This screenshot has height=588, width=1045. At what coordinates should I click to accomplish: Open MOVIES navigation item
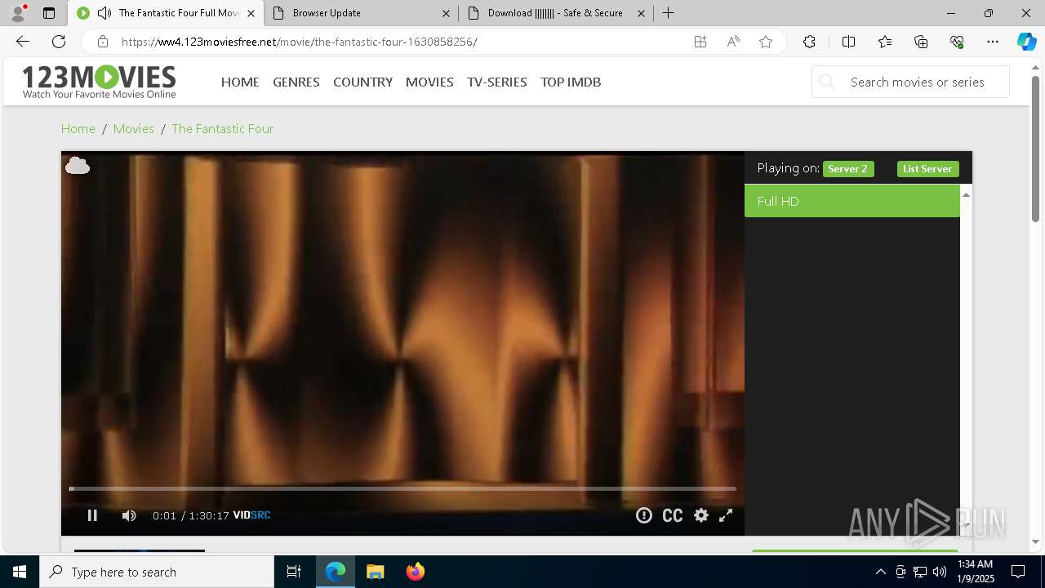coord(429,82)
